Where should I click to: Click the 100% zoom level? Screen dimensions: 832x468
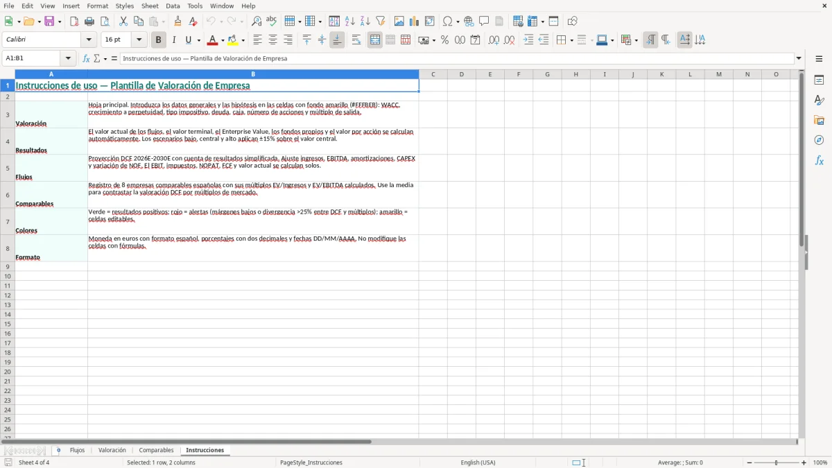click(820, 462)
